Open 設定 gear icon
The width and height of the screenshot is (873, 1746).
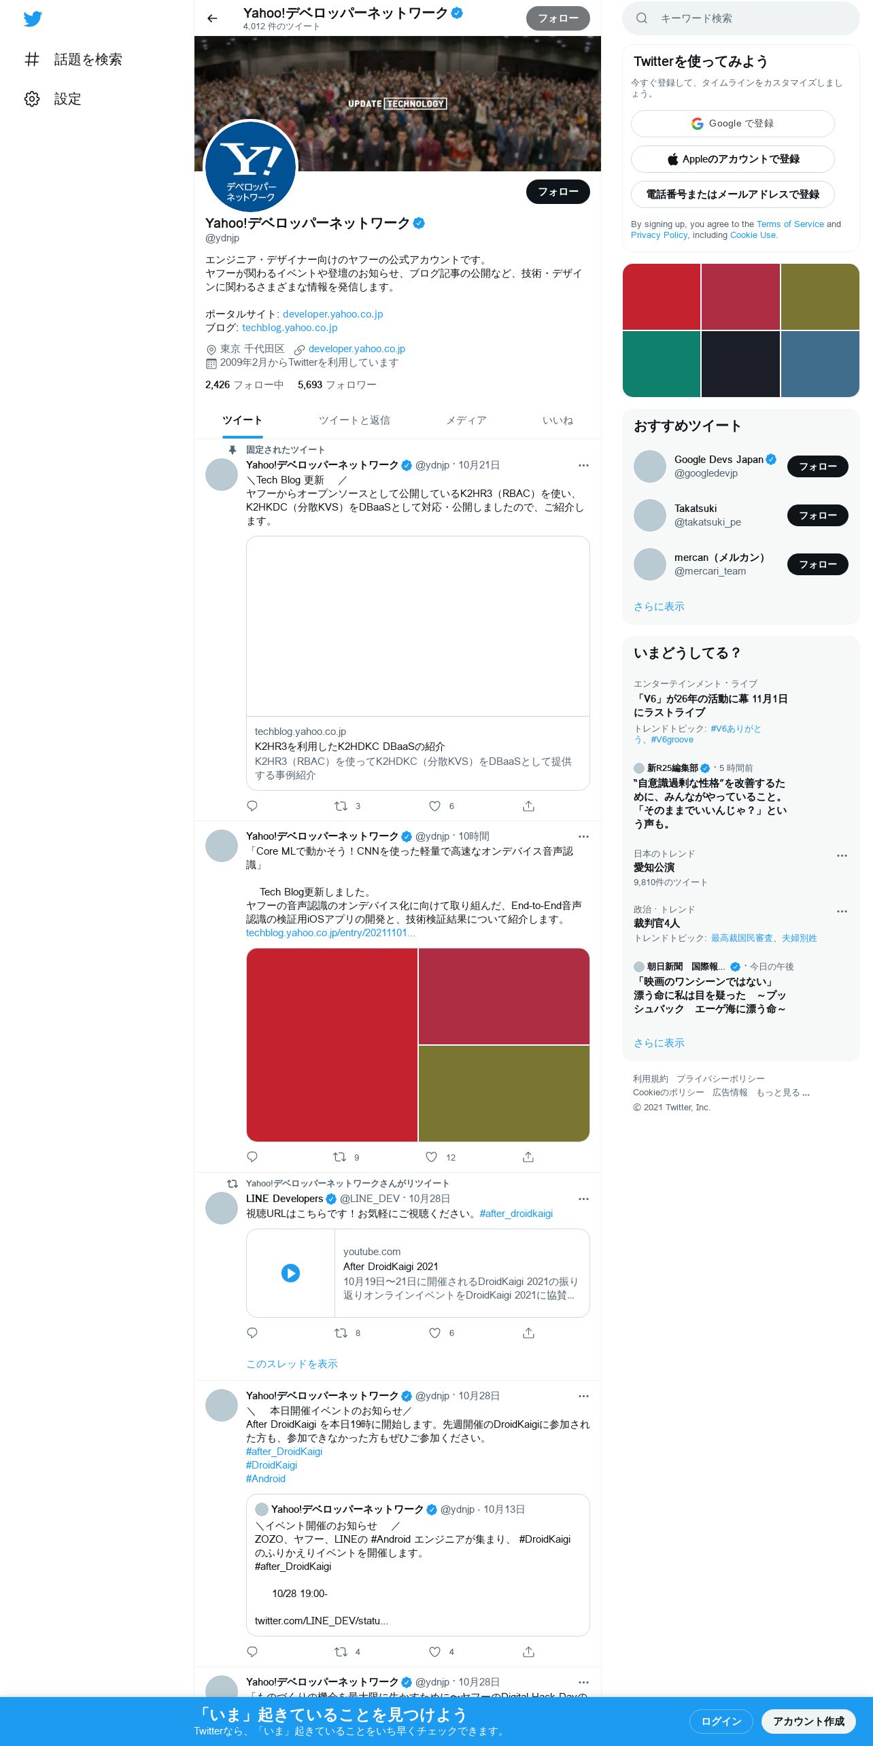32,99
